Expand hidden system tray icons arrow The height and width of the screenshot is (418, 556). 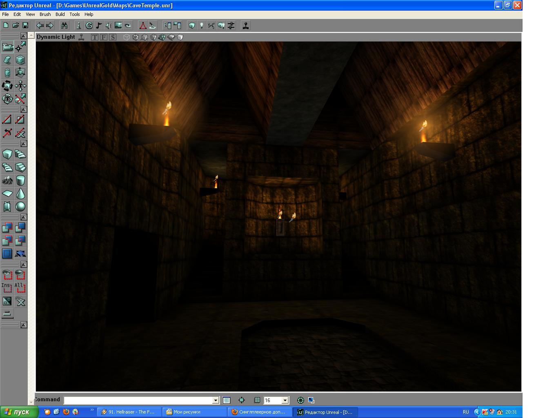coord(476,412)
